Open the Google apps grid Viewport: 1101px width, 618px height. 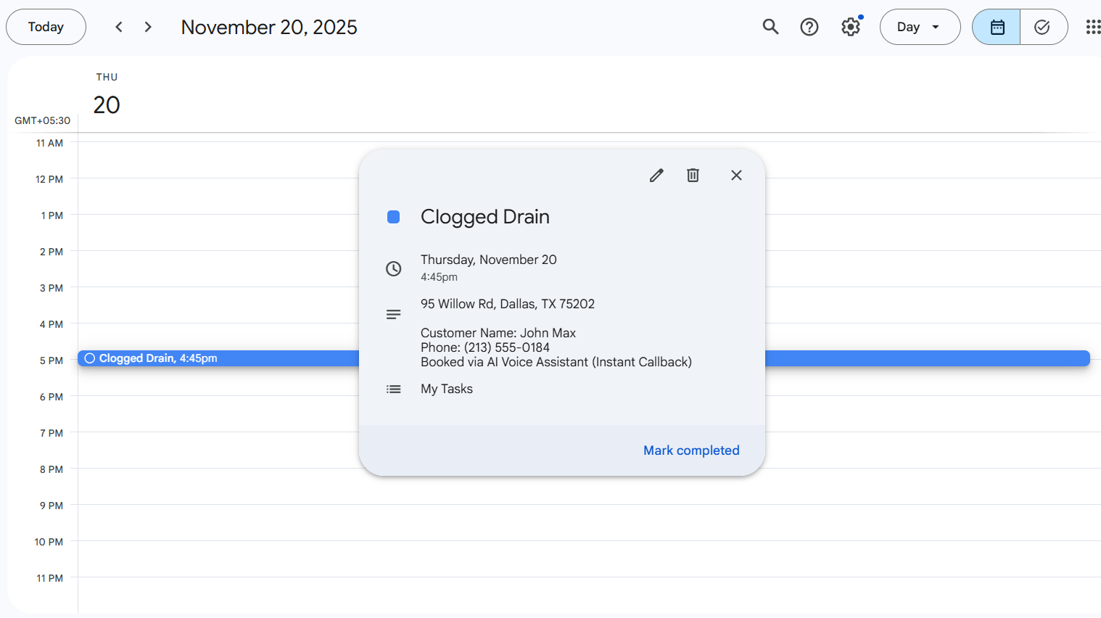coord(1092,27)
